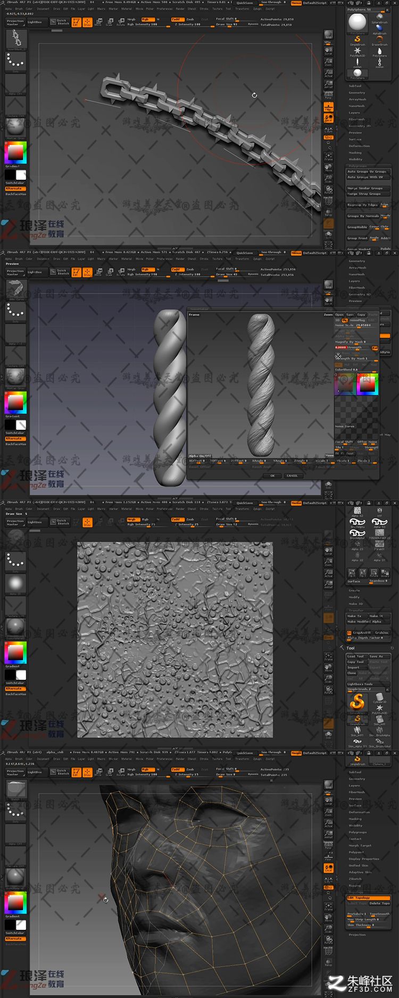Click the Actual size icon in chain window
The width and height of the screenshot is (399, 998).
(x=328, y=74)
